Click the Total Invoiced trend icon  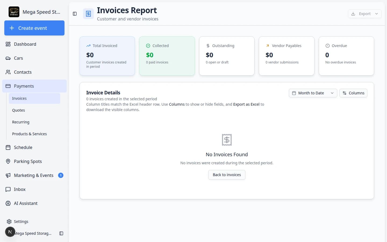88,46
